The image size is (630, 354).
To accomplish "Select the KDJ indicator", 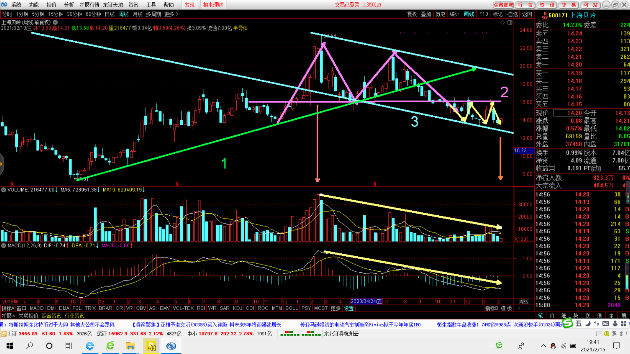I will click(x=237, y=308).
